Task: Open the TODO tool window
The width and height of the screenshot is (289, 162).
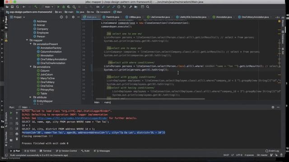Action: click(30, 151)
